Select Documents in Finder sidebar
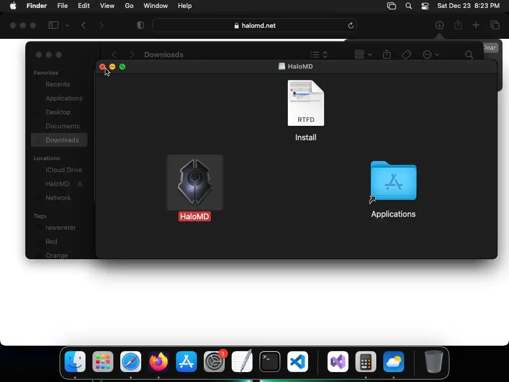Image resolution: width=509 pixels, height=382 pixels. 59,126
